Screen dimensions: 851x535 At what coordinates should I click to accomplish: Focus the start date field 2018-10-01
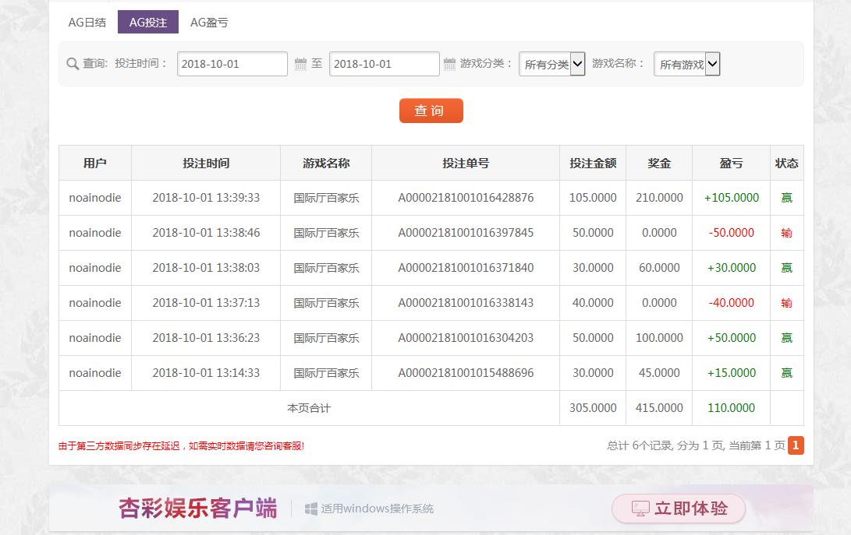click(232, 64)
